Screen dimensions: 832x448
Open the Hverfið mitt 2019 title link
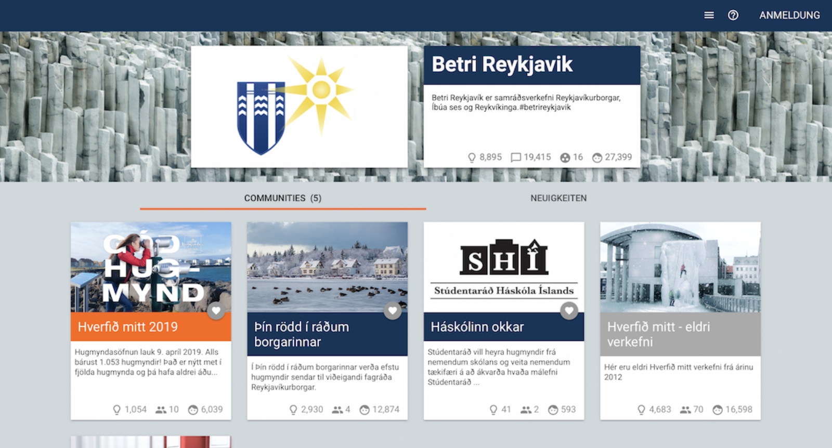[128, 327]
